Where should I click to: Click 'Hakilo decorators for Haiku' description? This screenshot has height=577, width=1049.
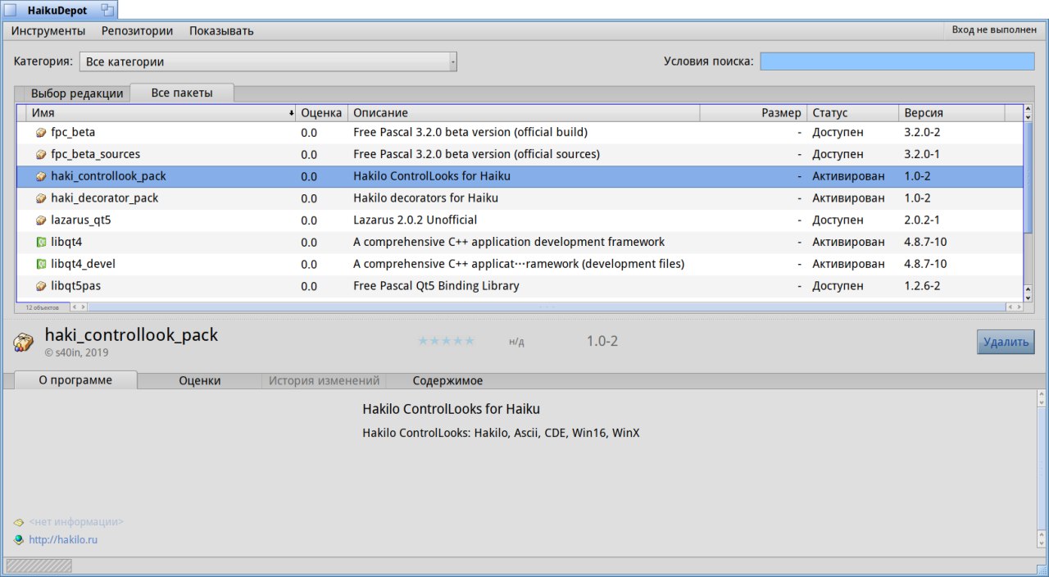(425, 198)
